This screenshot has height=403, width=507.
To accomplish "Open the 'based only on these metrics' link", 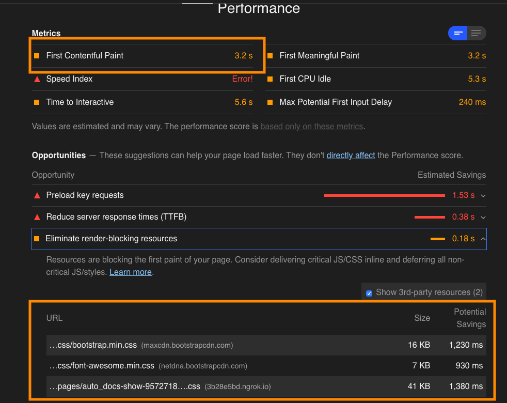I will (311, 127).
